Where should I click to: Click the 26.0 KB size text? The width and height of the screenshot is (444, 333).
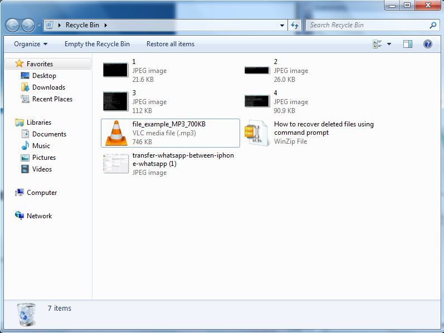tap(284, 80)
